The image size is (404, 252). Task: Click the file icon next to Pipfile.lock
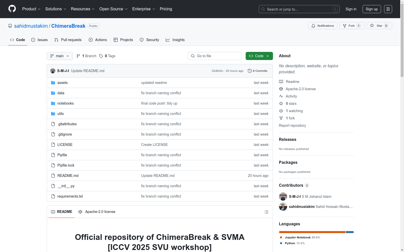(x=53, y=165)
